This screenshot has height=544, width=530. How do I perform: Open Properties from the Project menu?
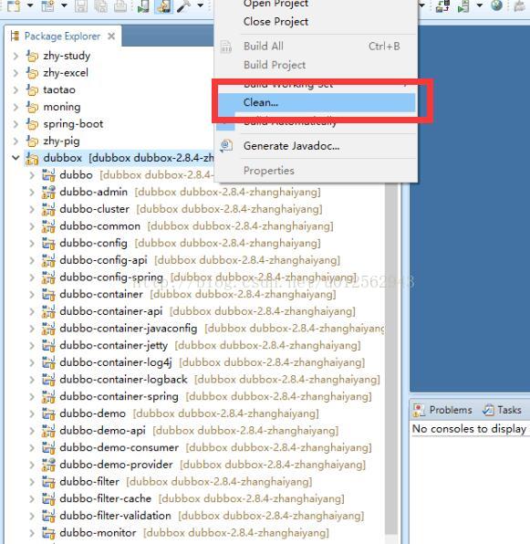tap(268, 171)
